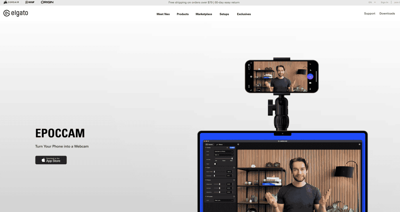
Task: Go to the Exclusives menu item
Action: 244,14
